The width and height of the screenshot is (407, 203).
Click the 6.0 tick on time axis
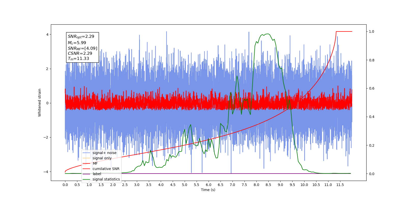click(209, 185)
